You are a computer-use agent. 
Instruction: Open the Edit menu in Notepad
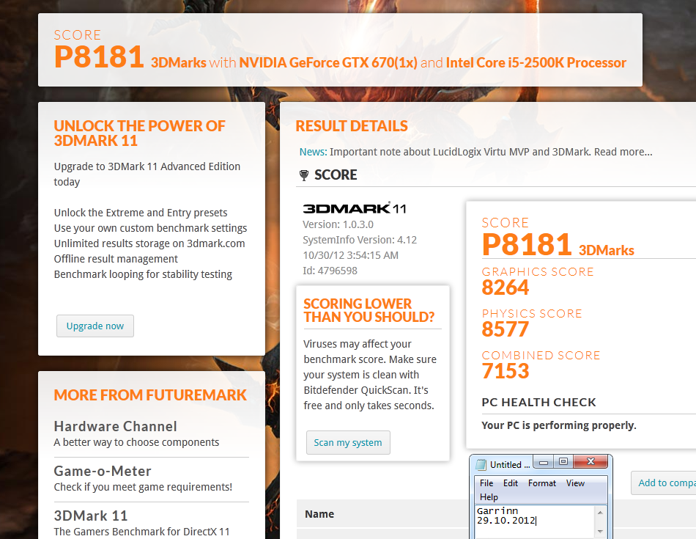(x=510, y=483)
